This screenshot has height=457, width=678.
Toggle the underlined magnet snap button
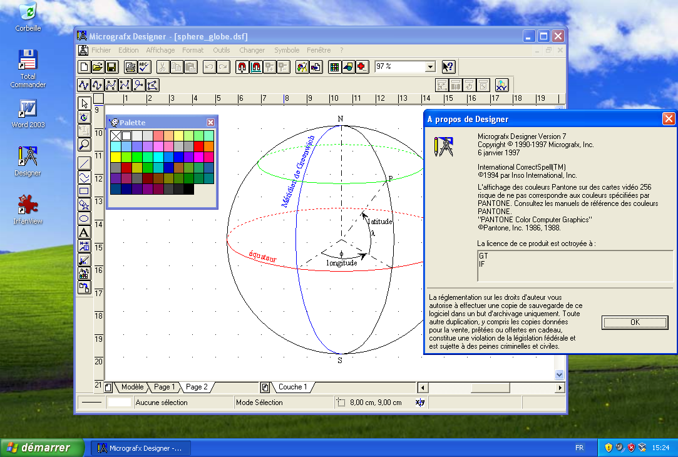click(x=256, y=67)
